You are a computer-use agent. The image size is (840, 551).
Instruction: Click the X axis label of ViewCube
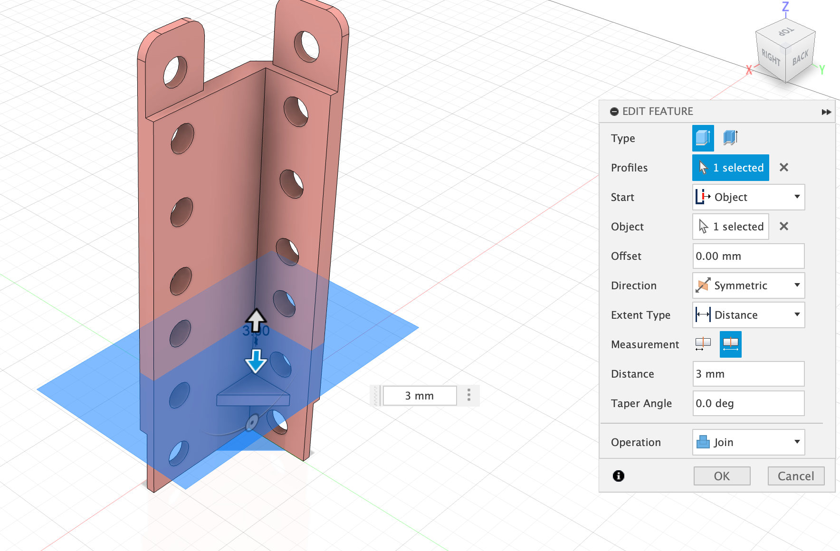click(749, 70)
